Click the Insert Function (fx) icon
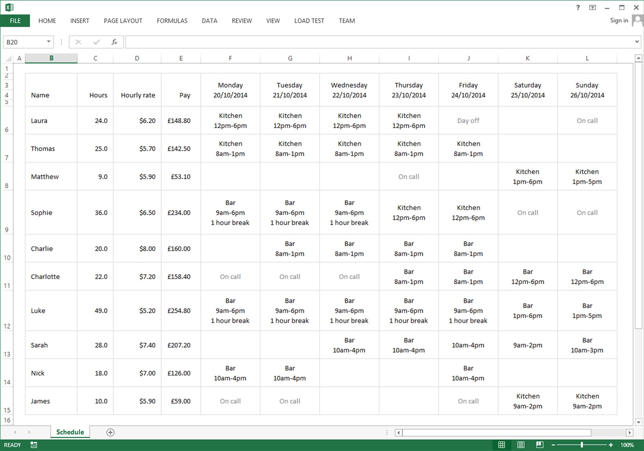This screenshot has height=451, width=644. point(114,41)
